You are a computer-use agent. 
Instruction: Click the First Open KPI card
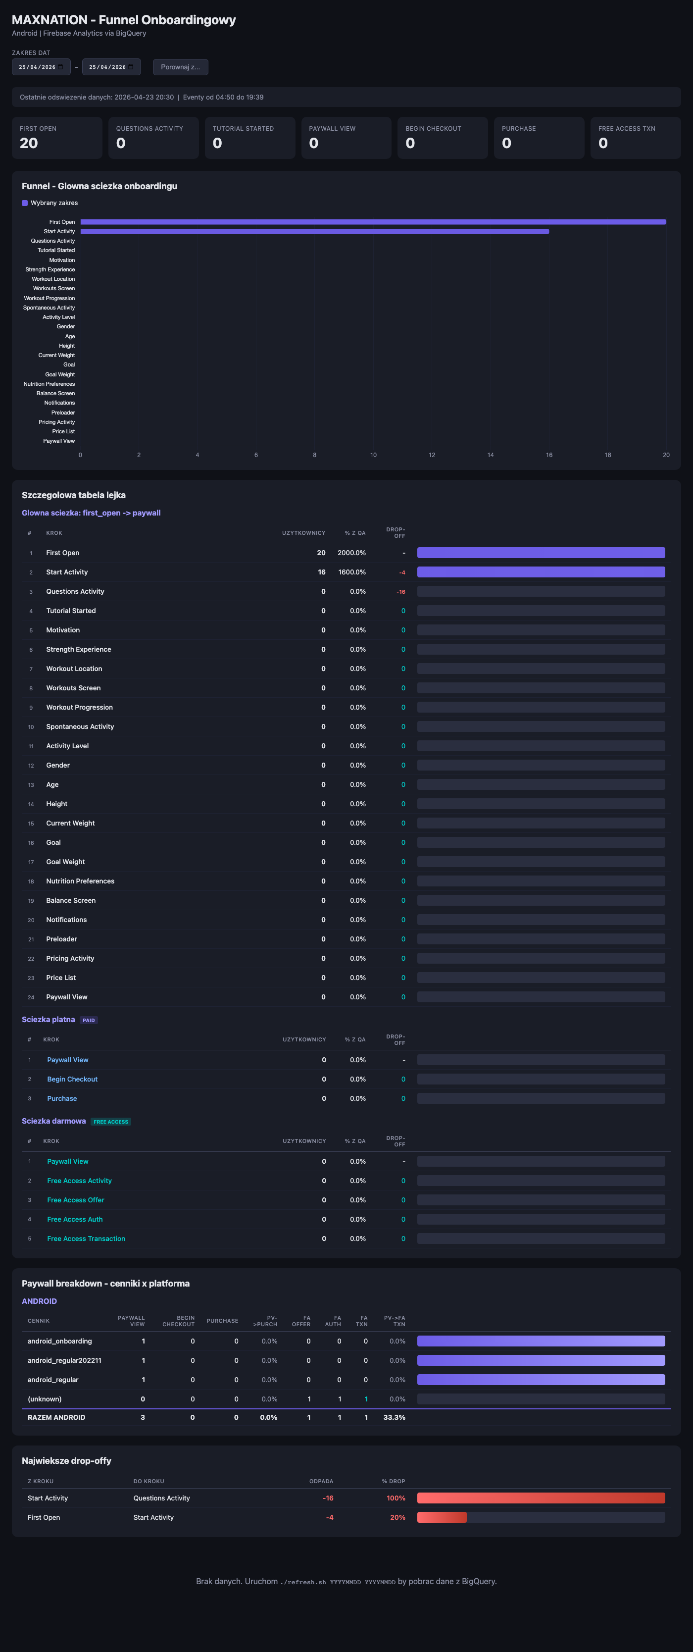tap(57, 138)
